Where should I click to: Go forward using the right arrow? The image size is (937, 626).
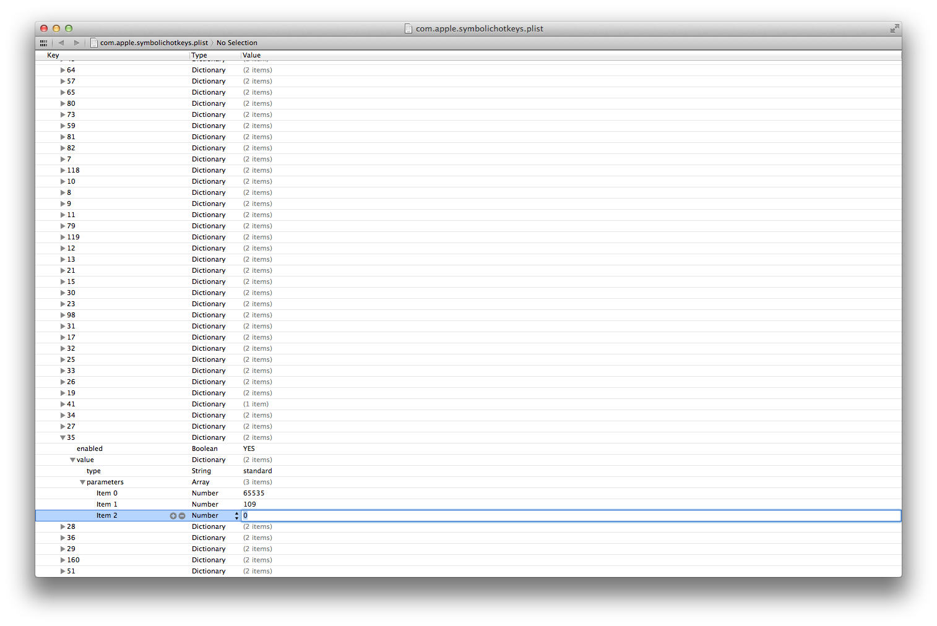coord(77,43)
